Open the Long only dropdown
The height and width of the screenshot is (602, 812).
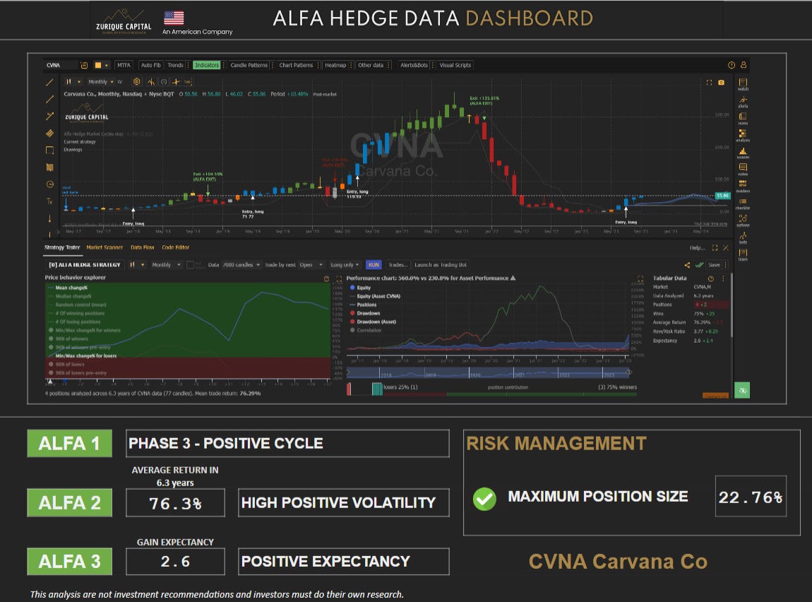(345, 265)
